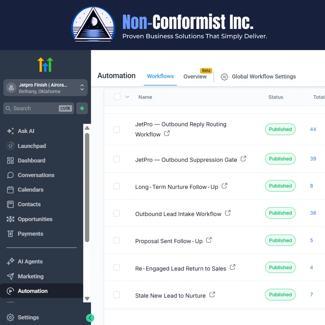Click Published badge on Long-Term Nurture row
Screen dimensions: 325x325
tap(280, 186)
